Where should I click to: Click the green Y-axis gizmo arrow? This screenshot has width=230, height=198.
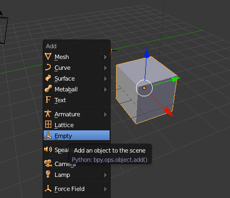point(175,79)
